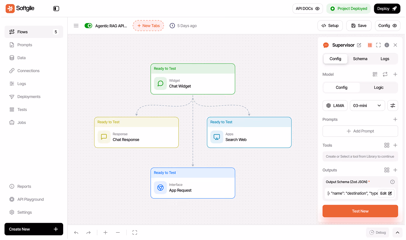Click the Output Schema info icon
The height and width of the screenshot is (240, 406).
(x=393, y=182)
